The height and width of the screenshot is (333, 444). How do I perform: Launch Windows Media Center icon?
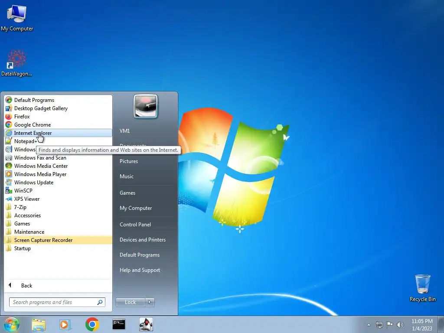click(x=9, y=166)
